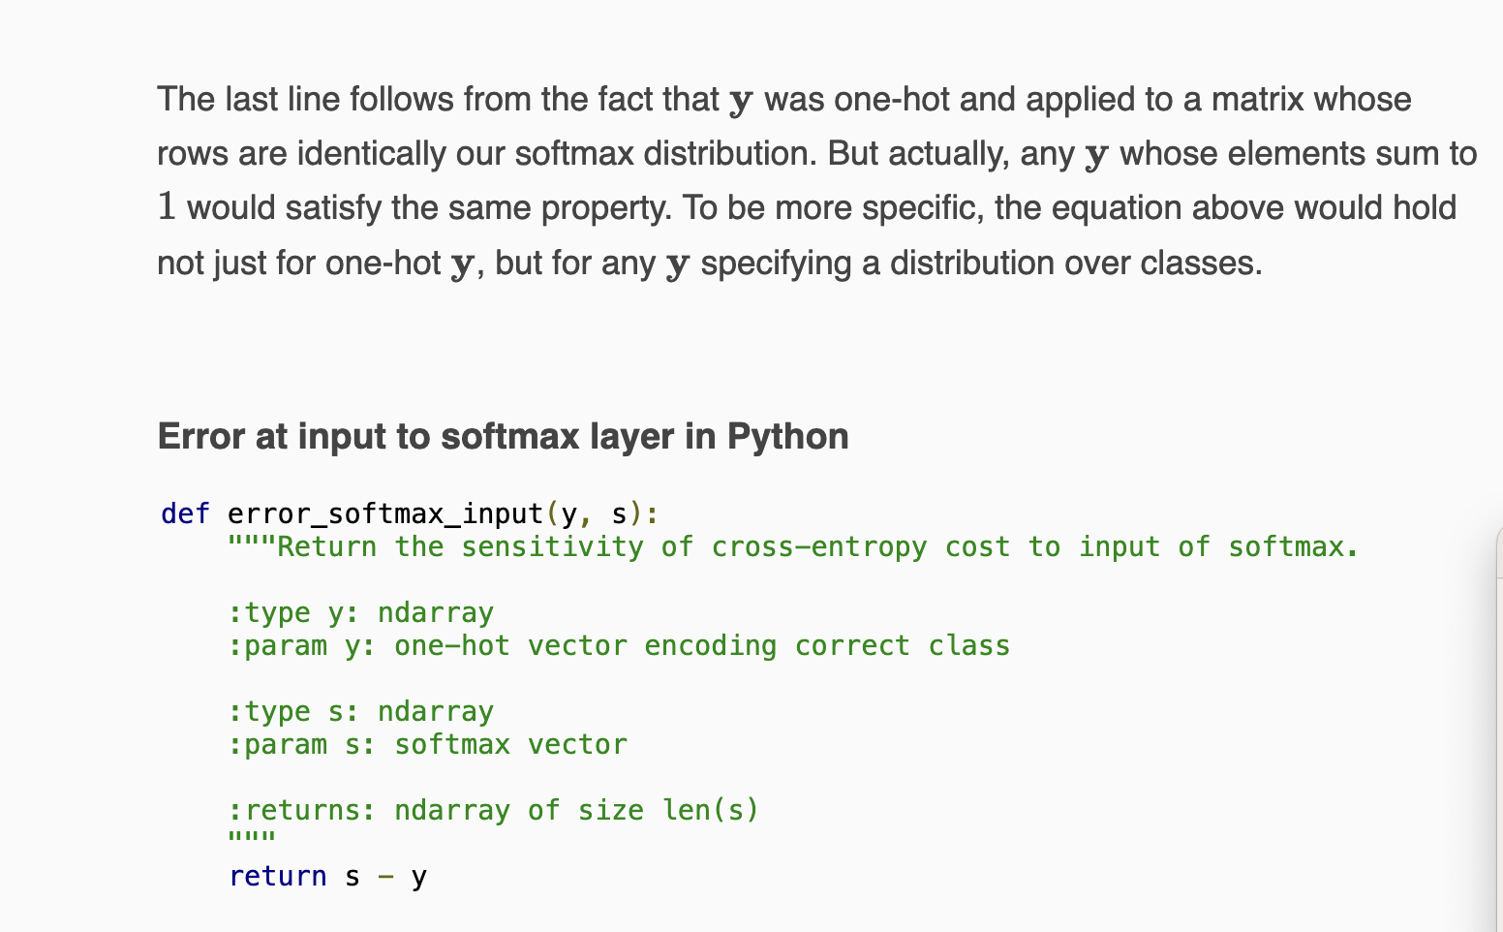
Task: Click the math numeral 1 before 'would satisfy'
Action: pos(167,206)
